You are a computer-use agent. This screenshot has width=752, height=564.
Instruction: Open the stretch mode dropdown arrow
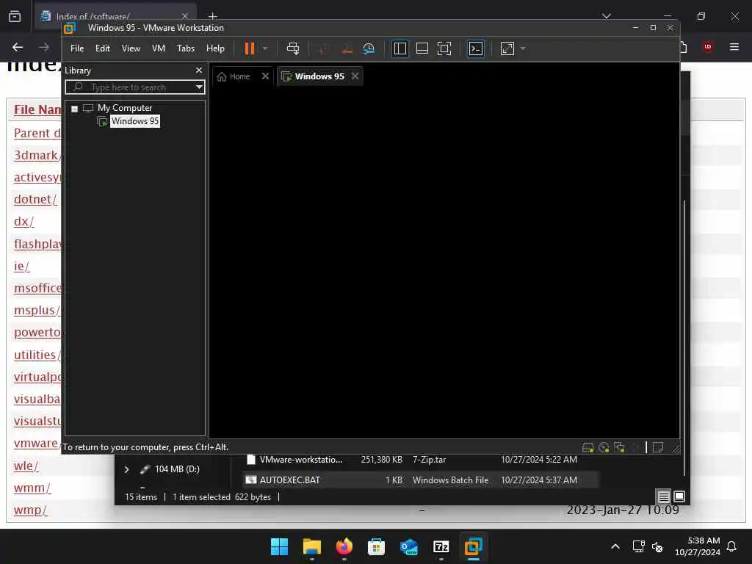coord(523,48)
